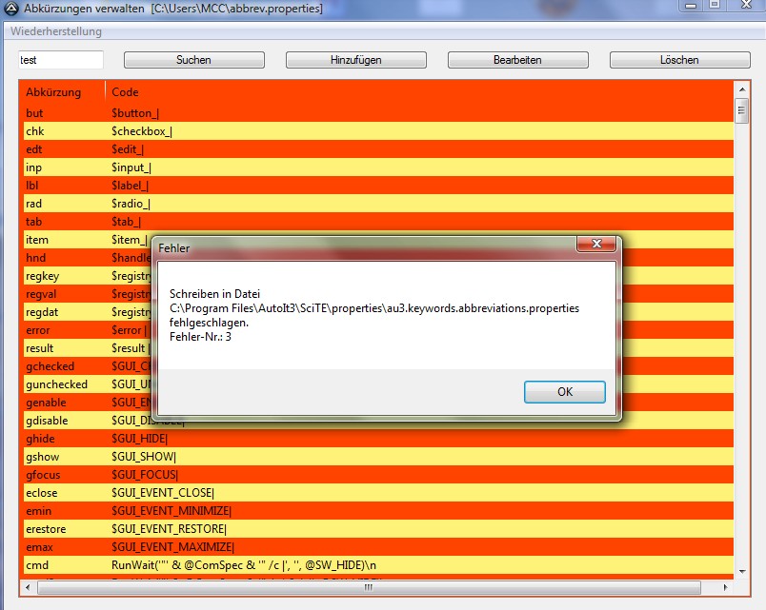766x610 pixels.
Task: Focus the search field containing 'test'
Action: (60, 60)
